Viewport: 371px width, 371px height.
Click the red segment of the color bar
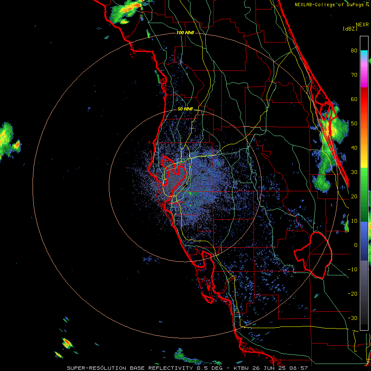[364, 99]
